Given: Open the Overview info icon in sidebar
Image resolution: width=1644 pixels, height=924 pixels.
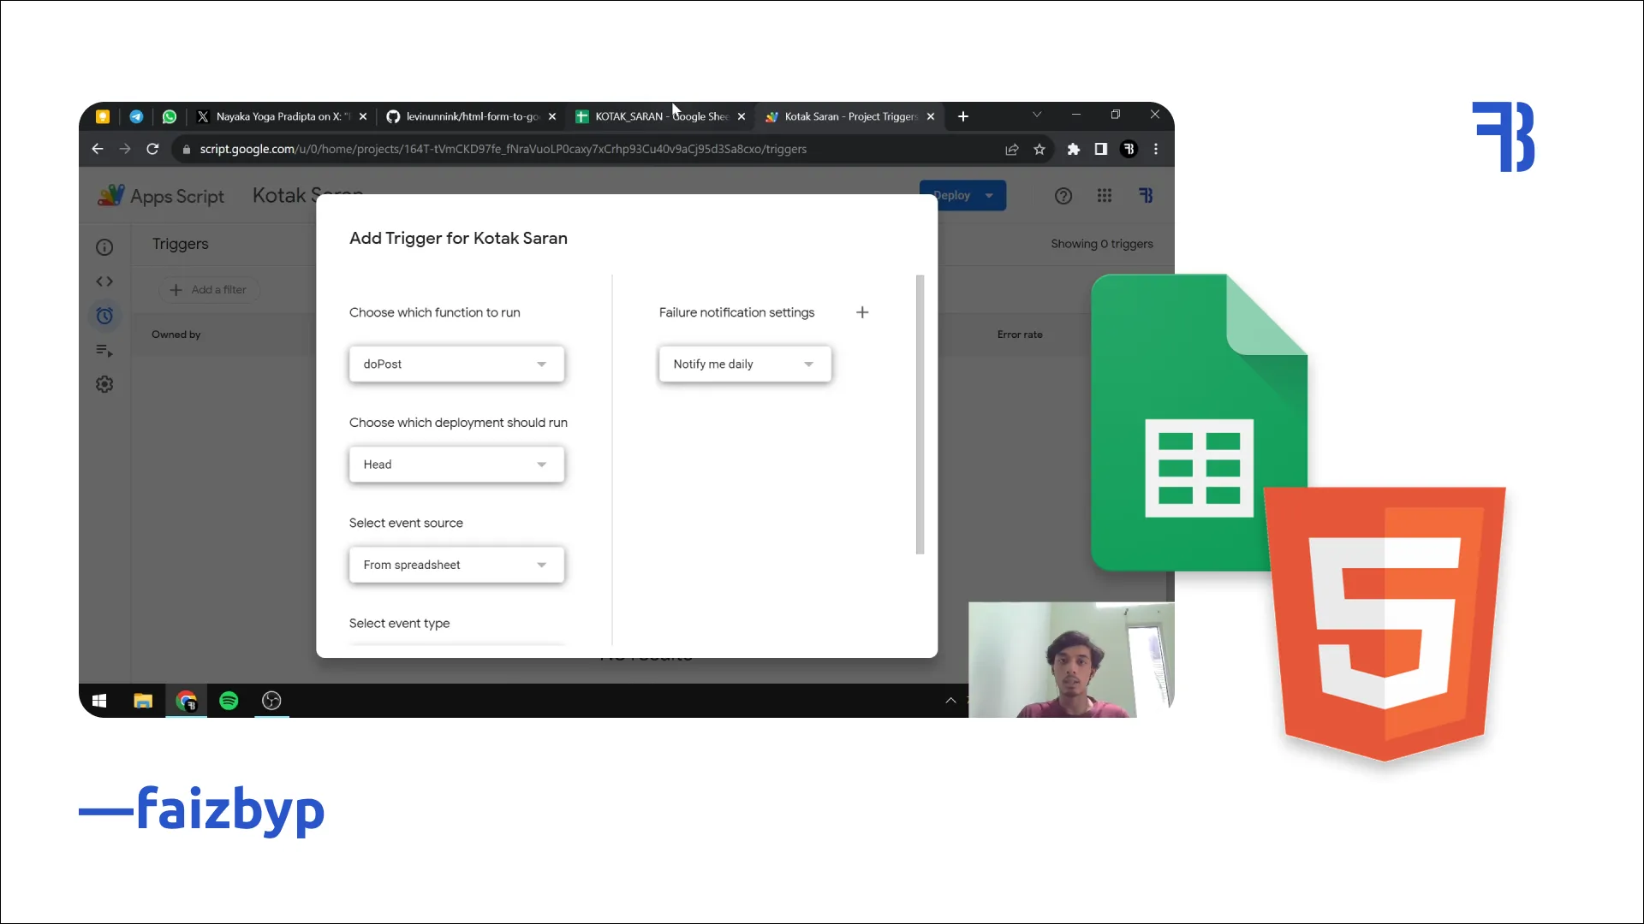Looking at the screenshot, I should tap(104, 247).
